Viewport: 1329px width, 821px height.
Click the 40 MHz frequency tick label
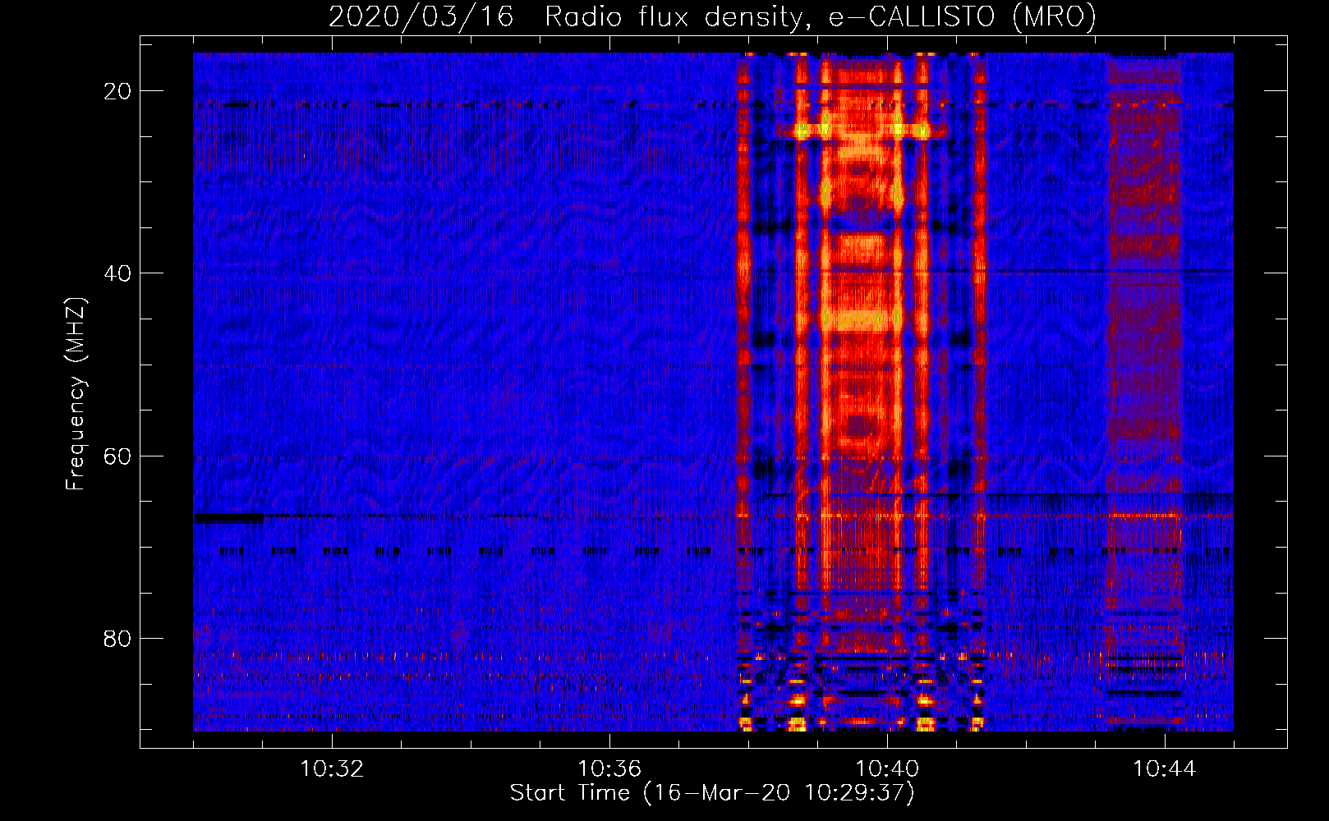click(x=117, y=273)
